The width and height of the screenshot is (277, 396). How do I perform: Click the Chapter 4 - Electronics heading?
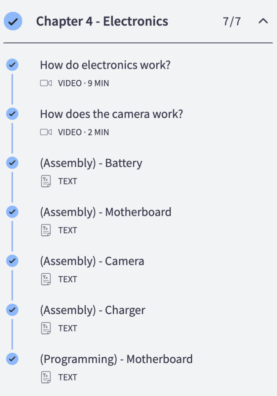102,21
